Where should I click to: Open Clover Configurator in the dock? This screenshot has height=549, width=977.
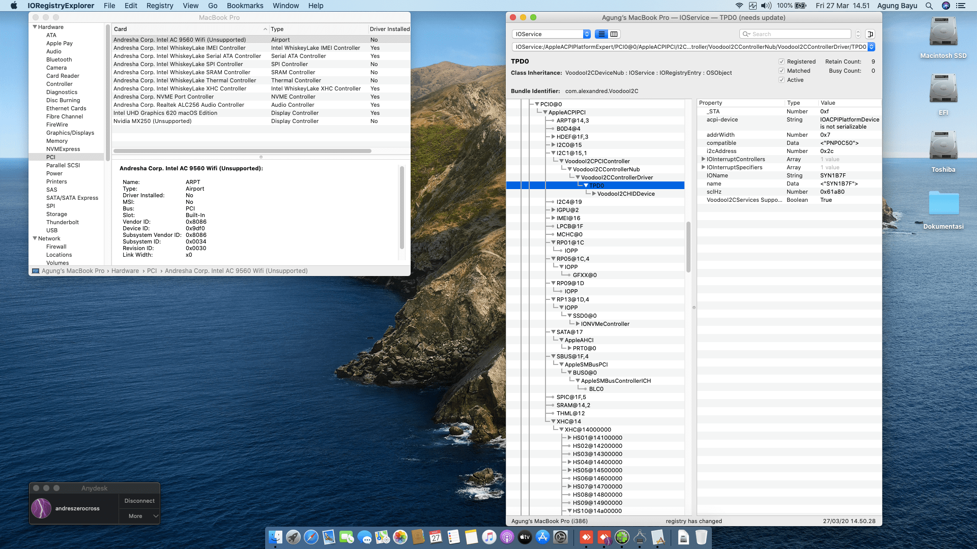(622, 537)
